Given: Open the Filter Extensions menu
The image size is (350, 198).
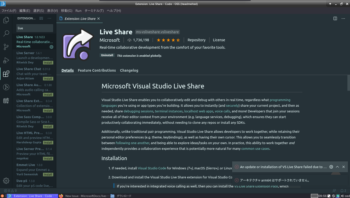Looking at the screenshot, I should click(41, 18).
